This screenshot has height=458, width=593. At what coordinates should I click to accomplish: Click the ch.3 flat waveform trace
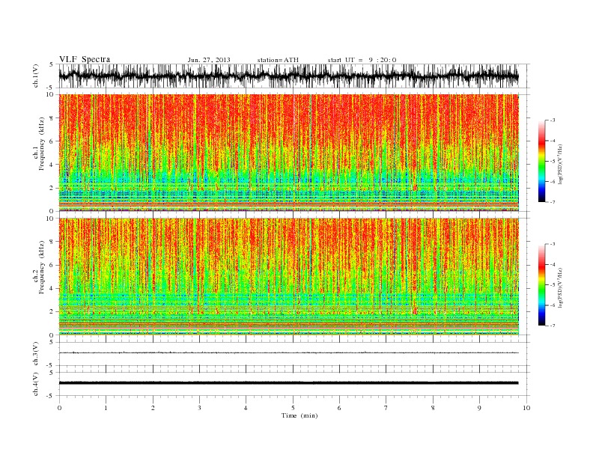tap(288, 352)
